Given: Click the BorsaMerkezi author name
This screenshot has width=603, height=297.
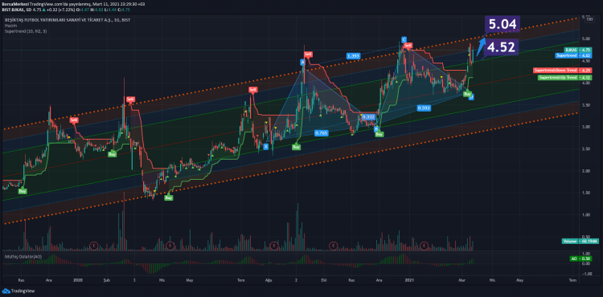Looking at the screenshot, I should coord(14,3).
